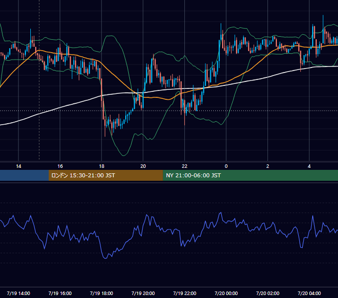
Task: Click the 7/19 18:00 date label
Action: [x=101, y=293]
